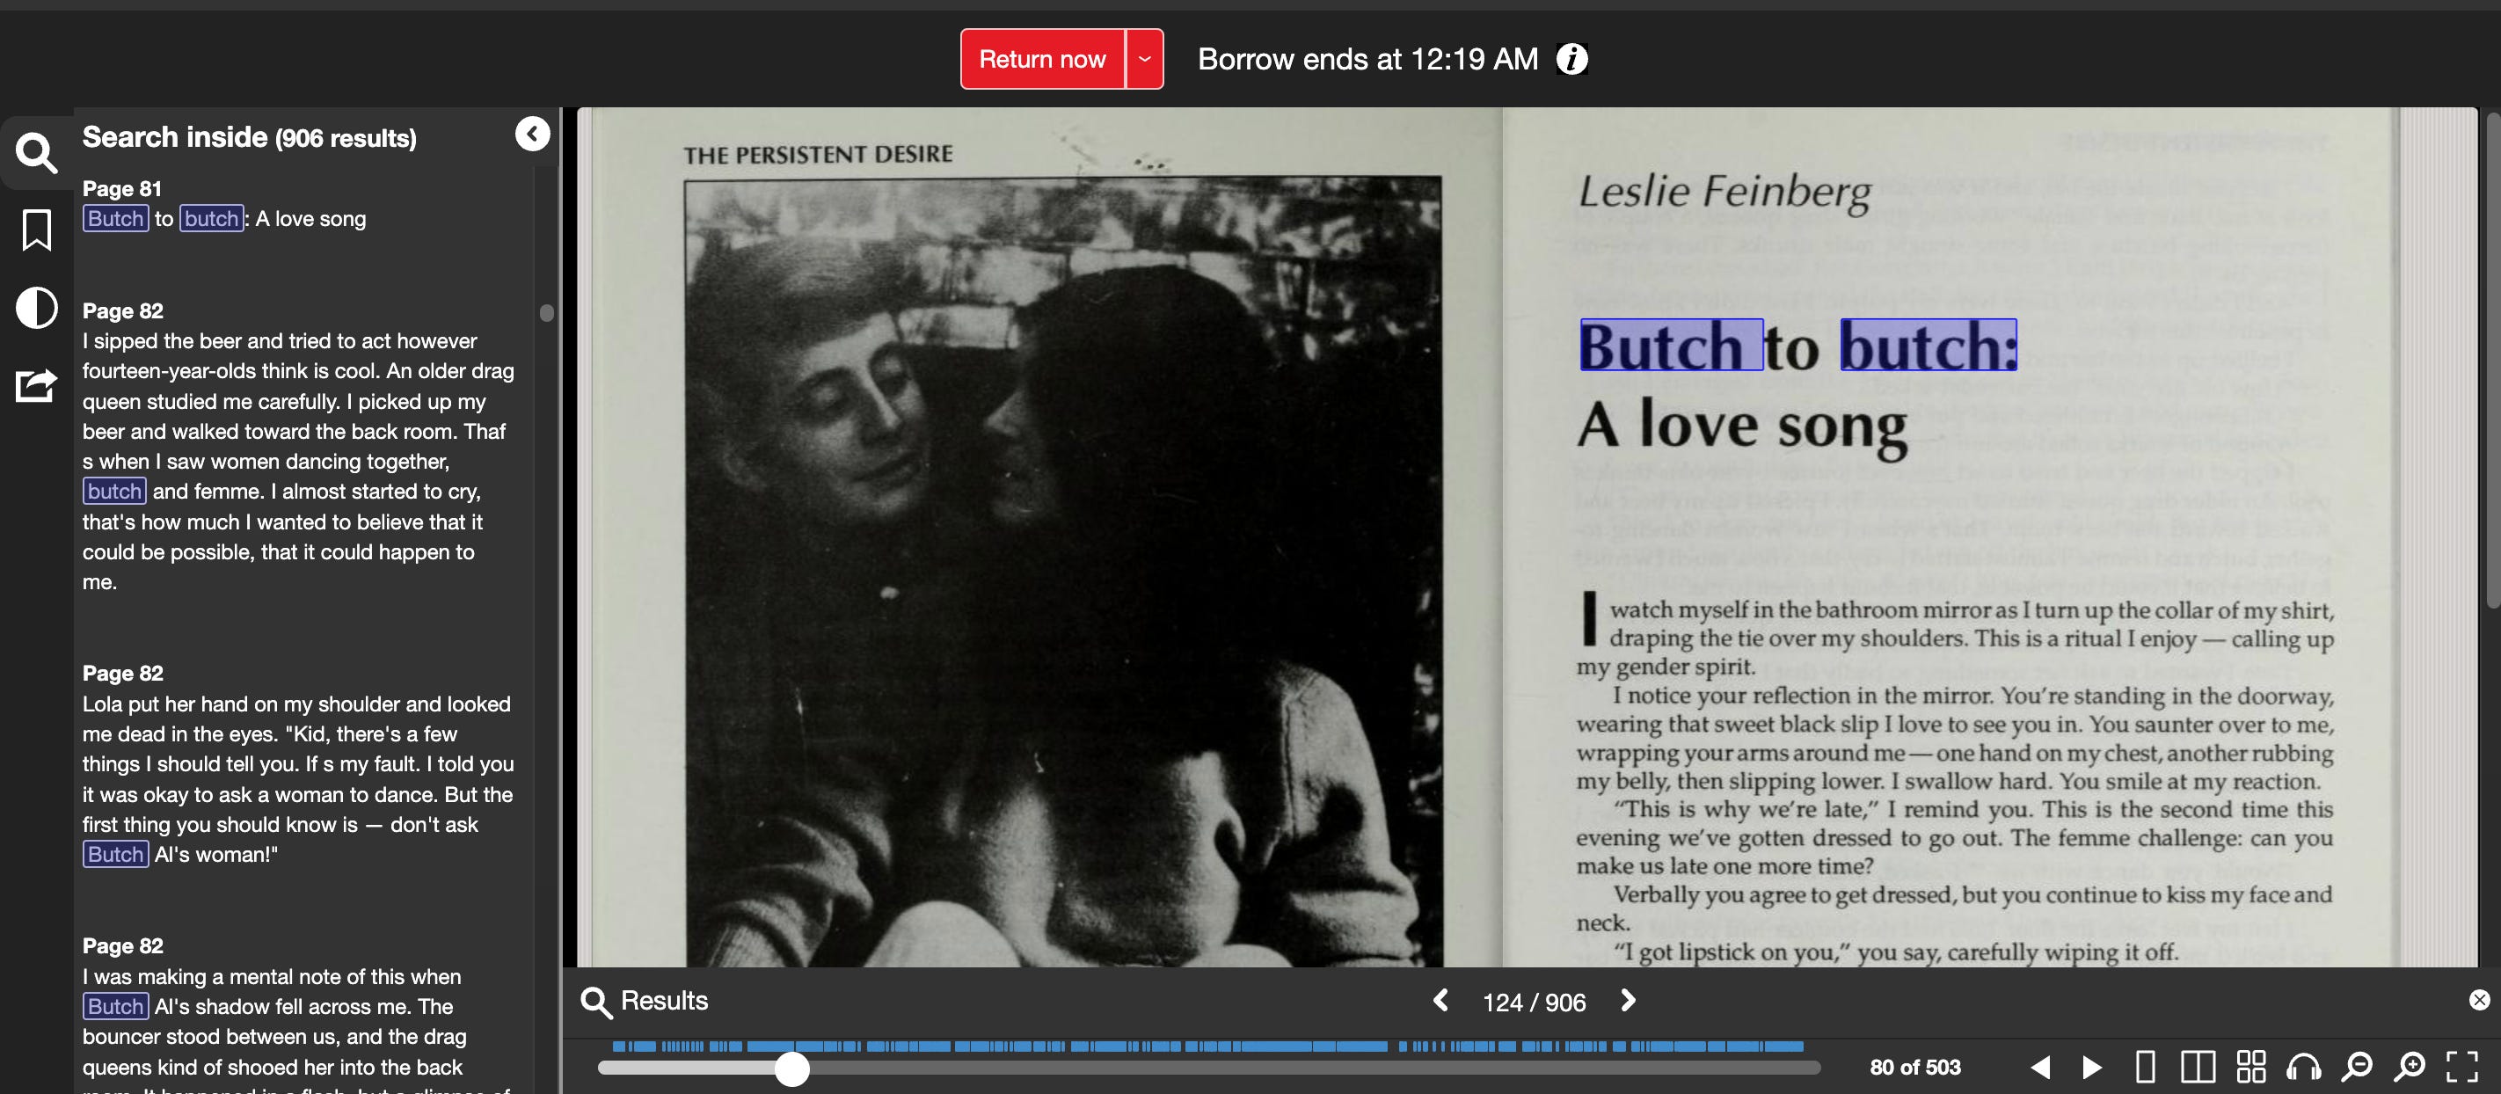The width and height of the screenshot is (2501, 1094).
Task: Enter fullscreen mode
Action: (x=2461, y=1067)
